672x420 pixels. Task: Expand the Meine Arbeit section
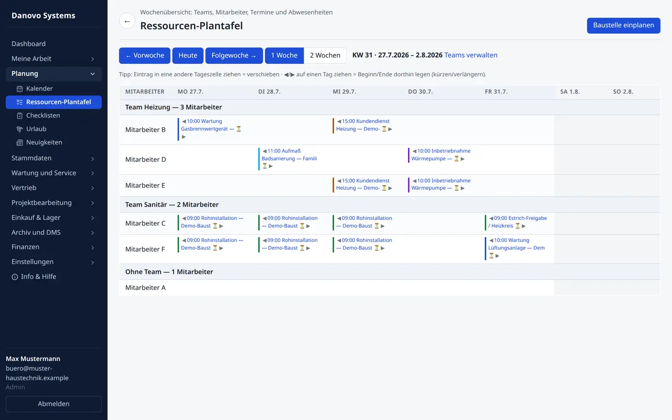[x=54, y=59]
